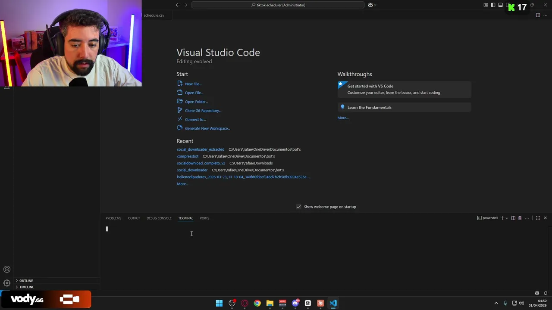Split the terminal using split icon
552x310 pixels.
[513, 218]
